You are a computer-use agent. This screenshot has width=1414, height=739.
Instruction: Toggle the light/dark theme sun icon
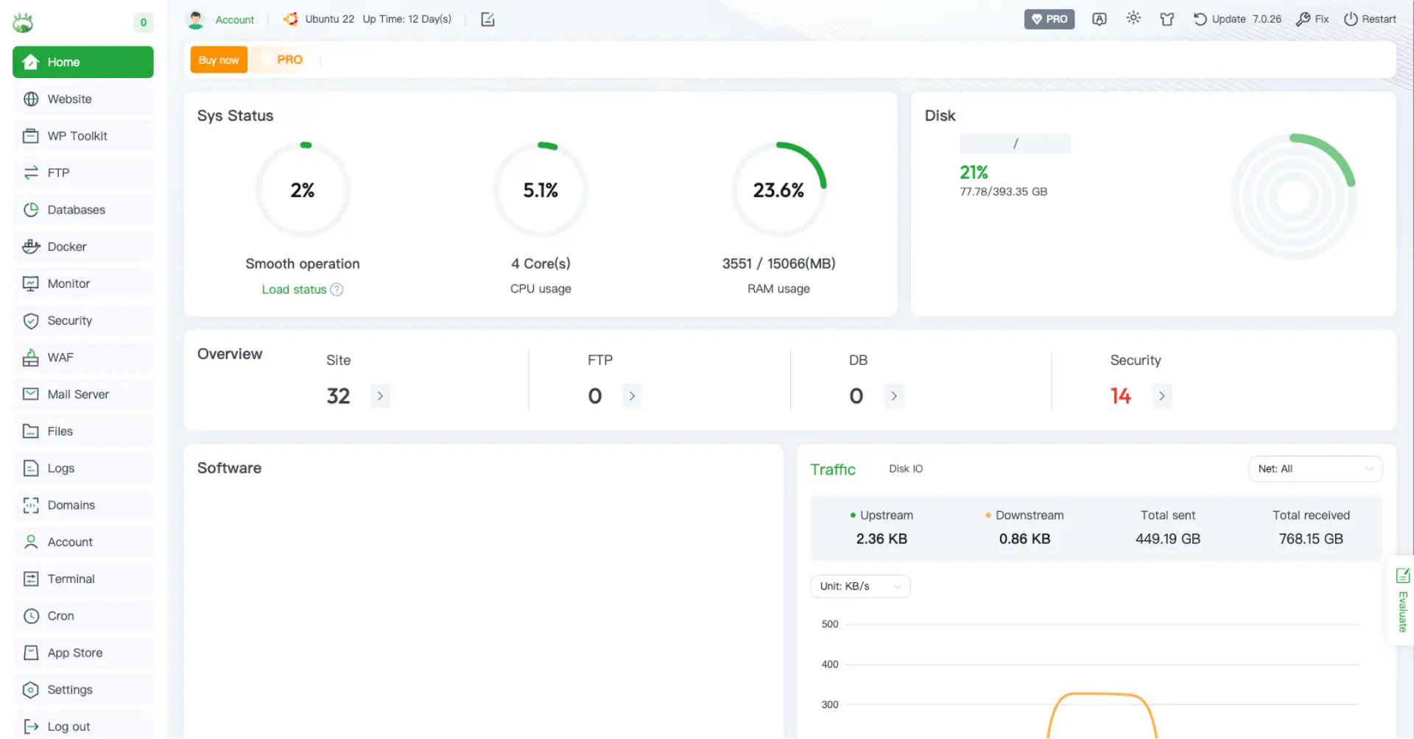pyautogui.click(x=1133, y=18)
